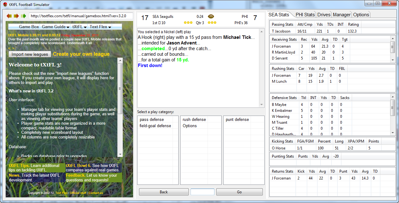Select the pass defense play category
This screenshot has width=399, height=203.
(x=152, y=119)
